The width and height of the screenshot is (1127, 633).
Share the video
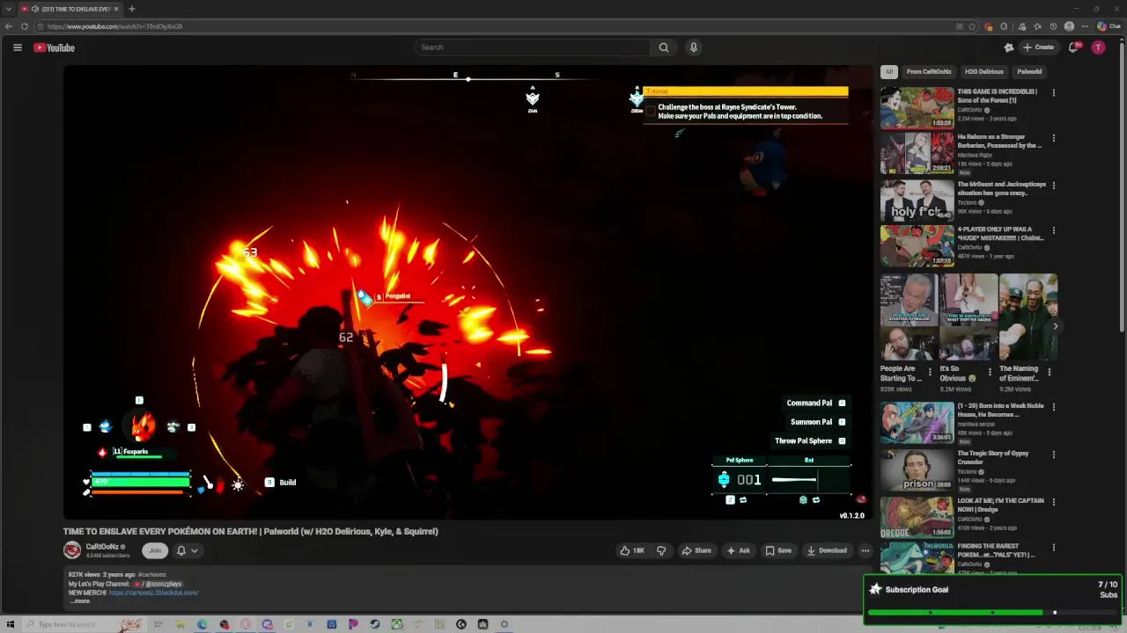tap(696, 550)
